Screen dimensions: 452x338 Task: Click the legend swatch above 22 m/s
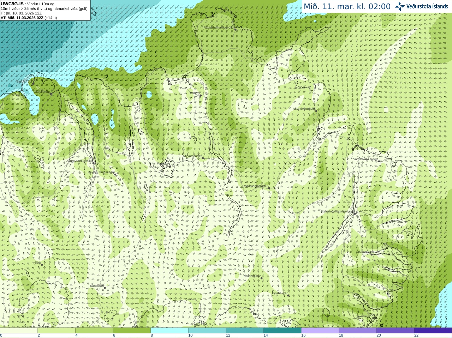point(433,331)
